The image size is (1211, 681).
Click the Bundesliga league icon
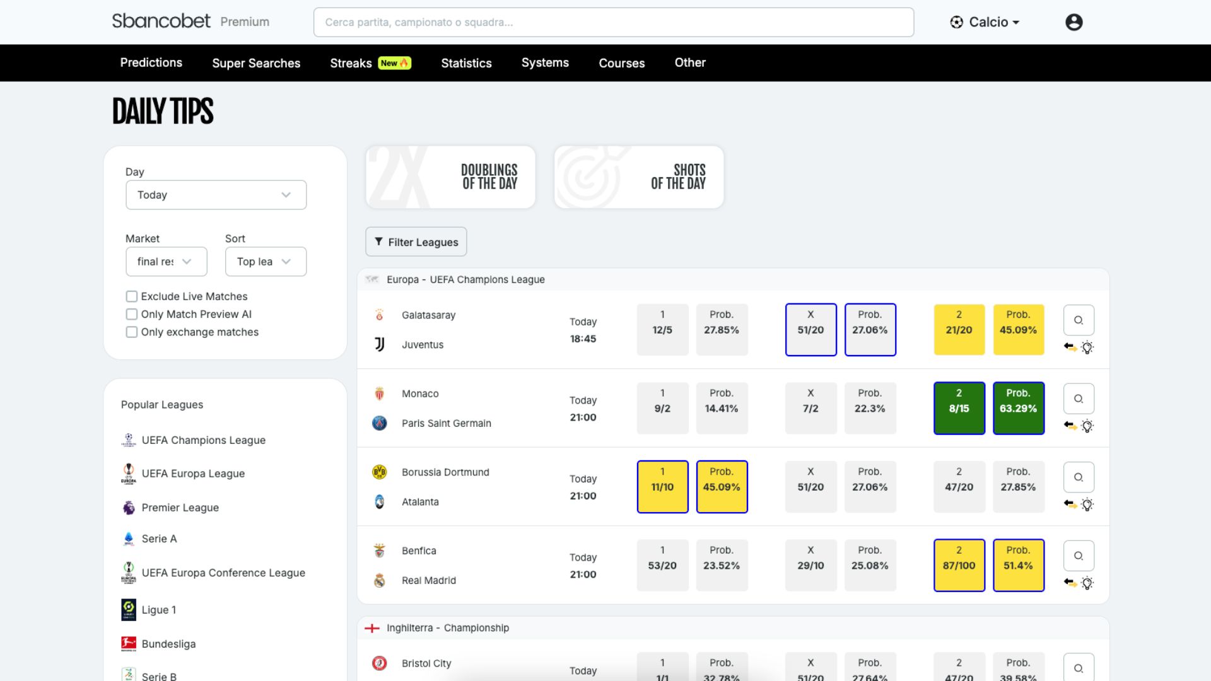tap(128, 644)
